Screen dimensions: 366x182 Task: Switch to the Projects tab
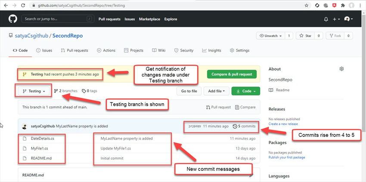tap(134, 50)
